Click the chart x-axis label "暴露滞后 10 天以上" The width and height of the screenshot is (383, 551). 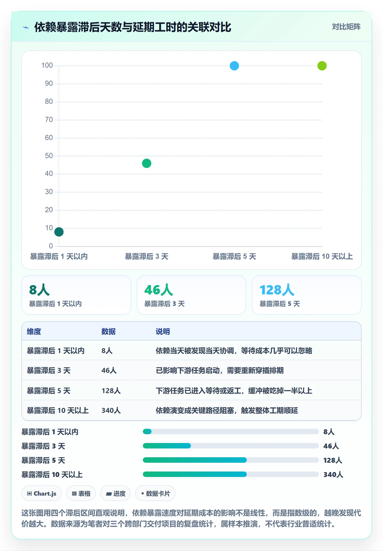[x=322, y=257]
